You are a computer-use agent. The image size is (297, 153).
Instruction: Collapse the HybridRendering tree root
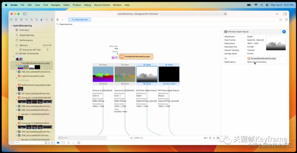coord(12,26)
